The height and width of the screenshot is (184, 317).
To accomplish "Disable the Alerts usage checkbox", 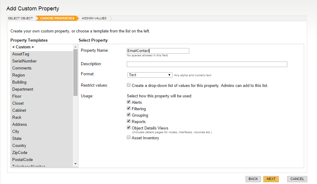I will [129, 102].
